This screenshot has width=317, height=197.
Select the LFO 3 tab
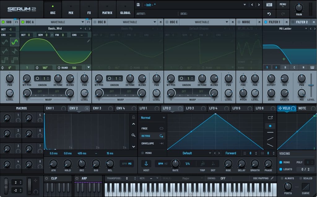pyautogui.click(x=190, y=108)
